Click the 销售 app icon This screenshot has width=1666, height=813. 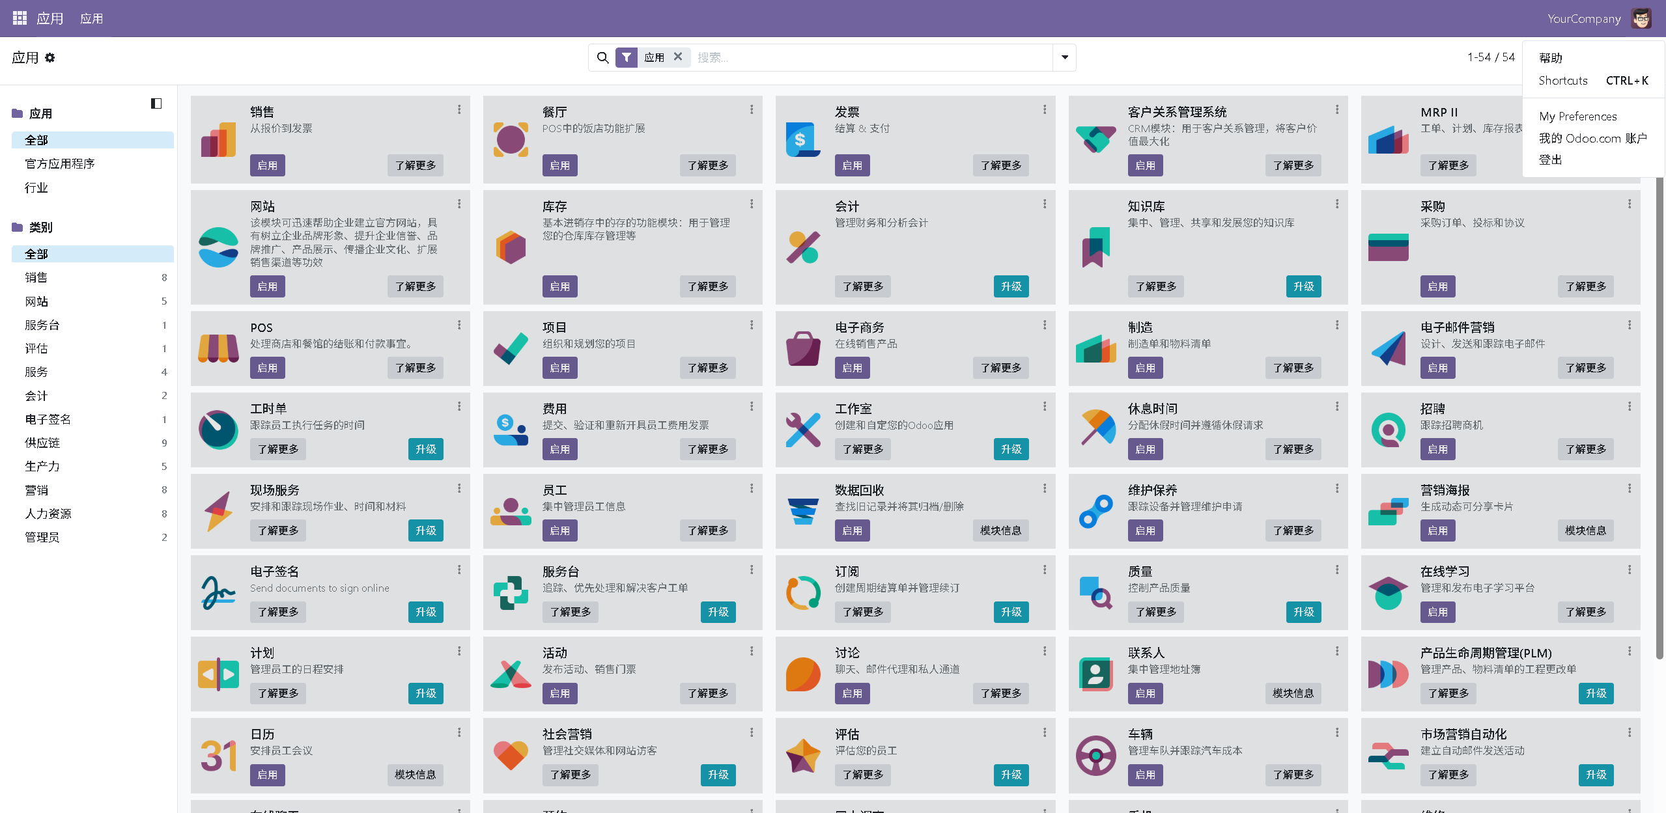(x=218, y=139)
